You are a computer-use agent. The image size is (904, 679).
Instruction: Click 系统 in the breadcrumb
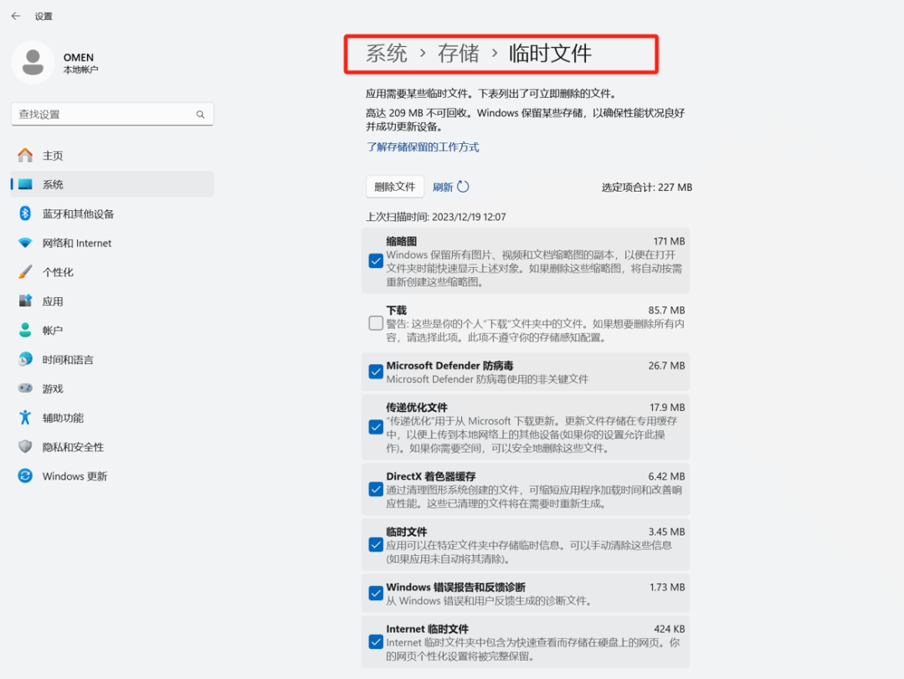tap(387, 54)
